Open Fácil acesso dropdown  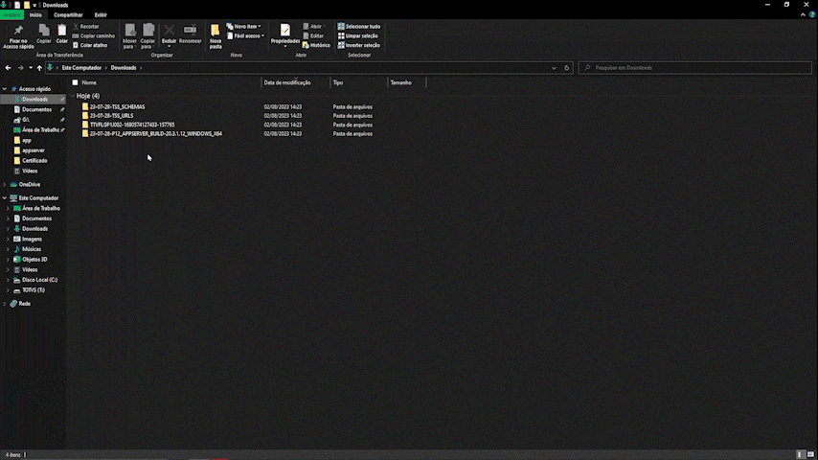pos(246,35)
